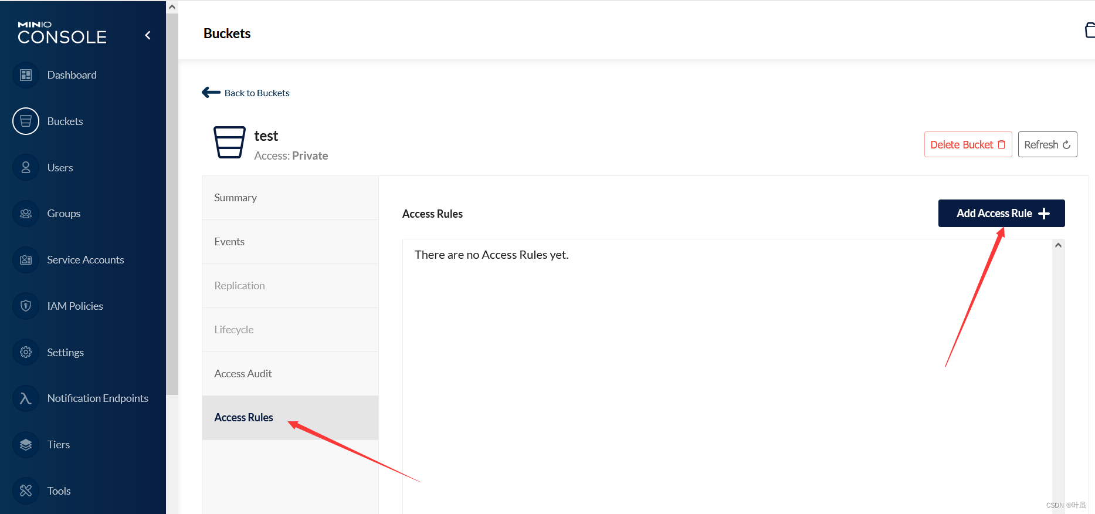Collapse the sidebar with the chevron
1095x514 pixels.
click(x=148, y=35)
